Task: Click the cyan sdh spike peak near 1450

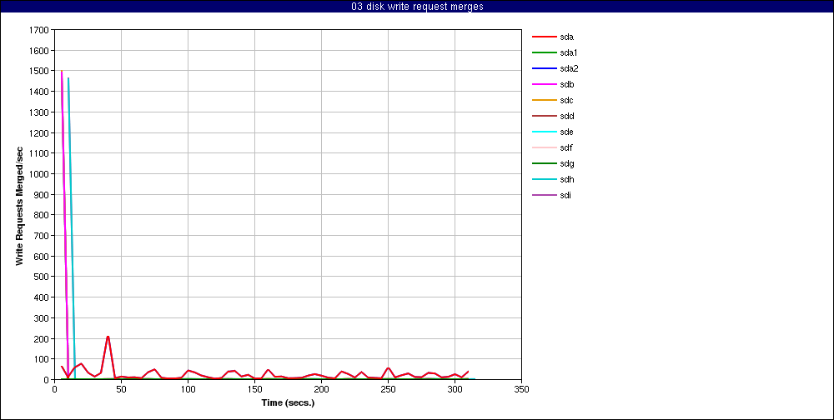Action: 68,79
